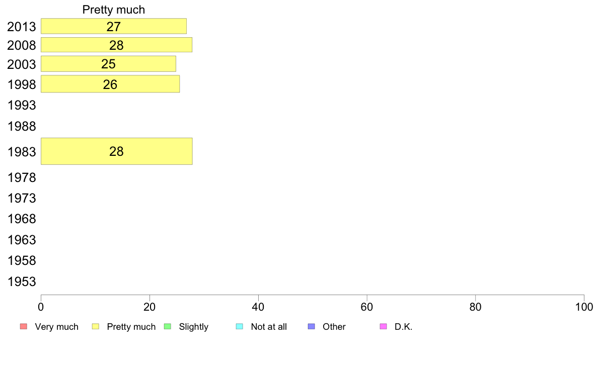
Task: Click the tall 1983 bar
Action: click(116, 151)
